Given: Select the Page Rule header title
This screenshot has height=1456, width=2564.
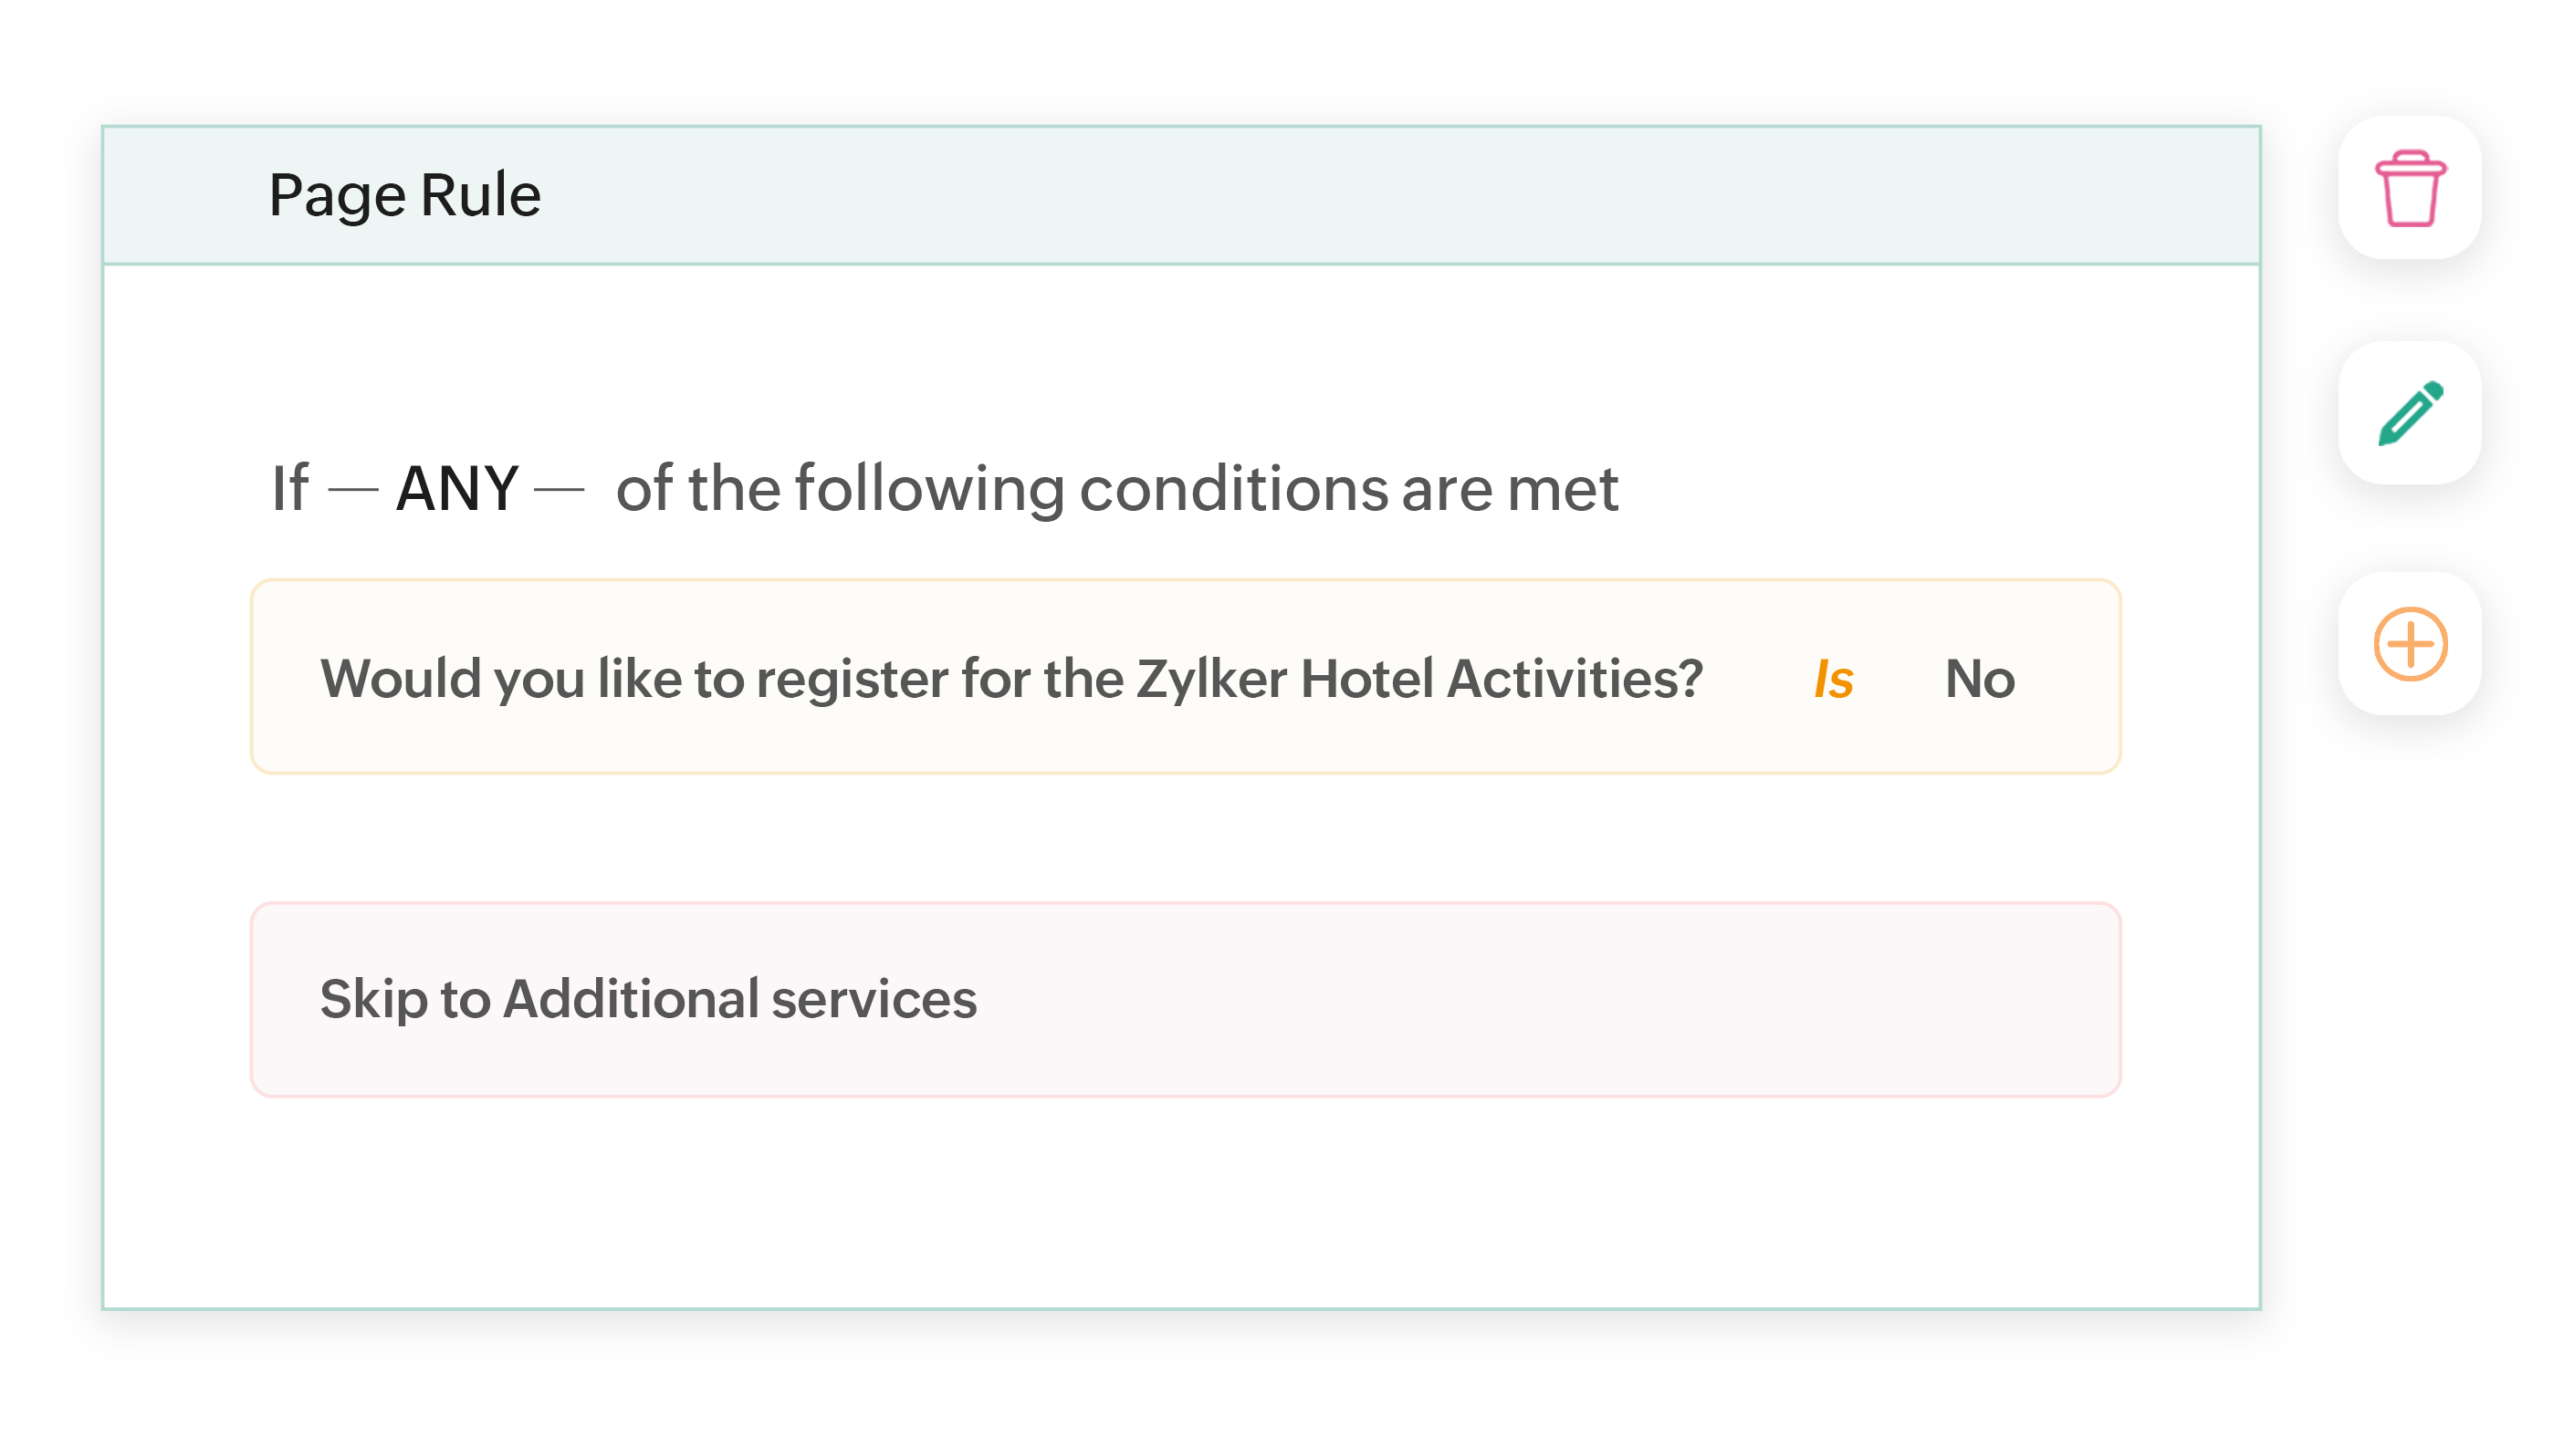Looking at the screenshot, I should pos(404,195).
